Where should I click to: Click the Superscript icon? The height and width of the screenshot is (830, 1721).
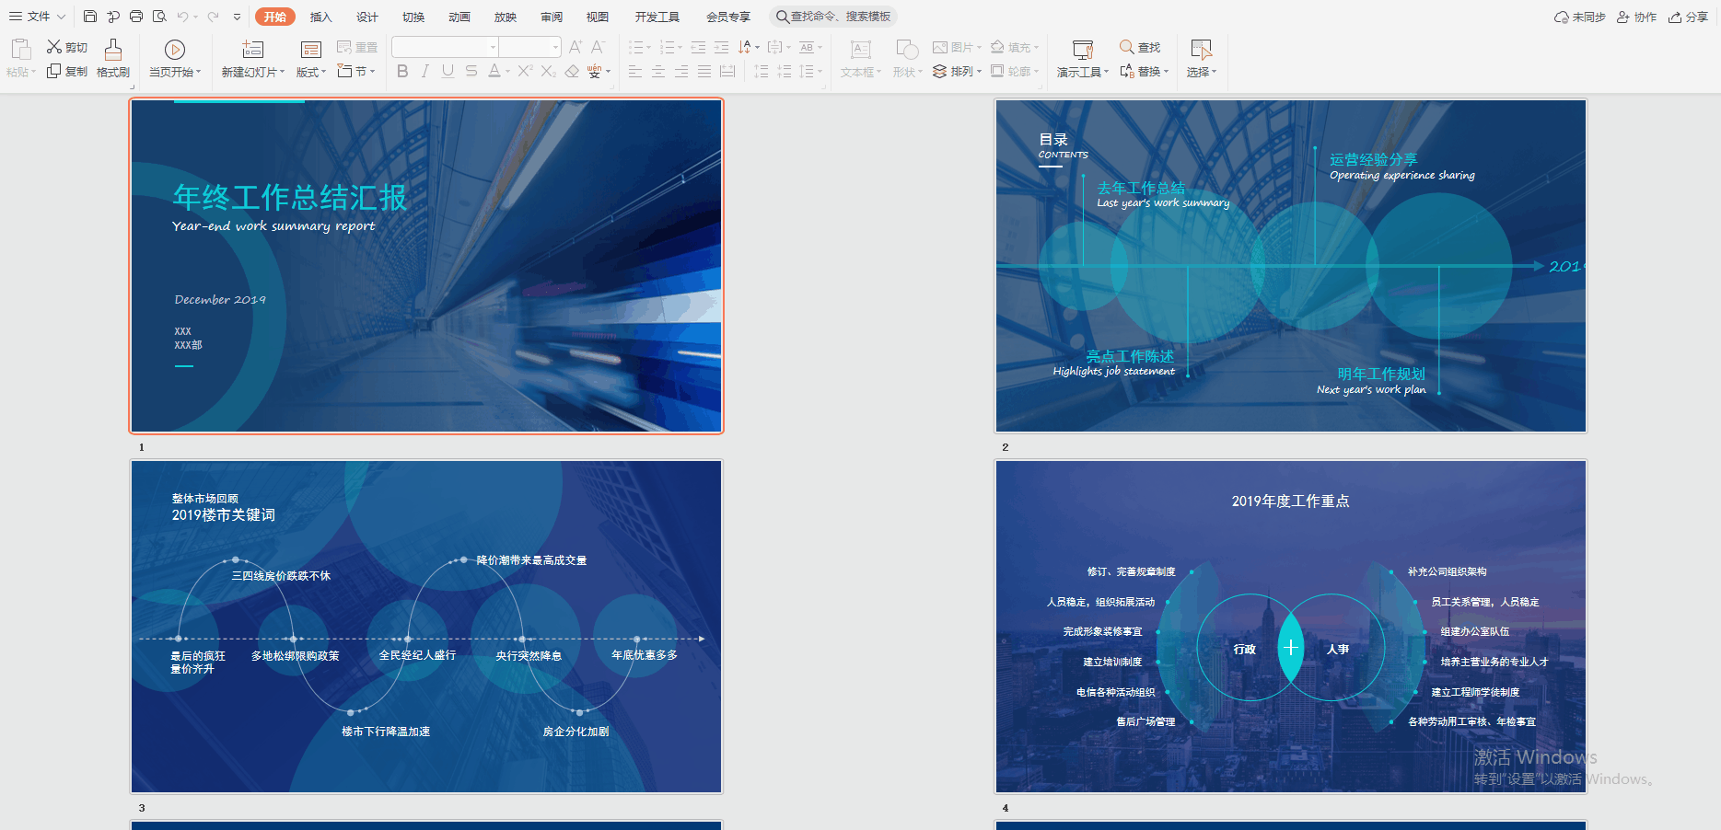[525, 71]
